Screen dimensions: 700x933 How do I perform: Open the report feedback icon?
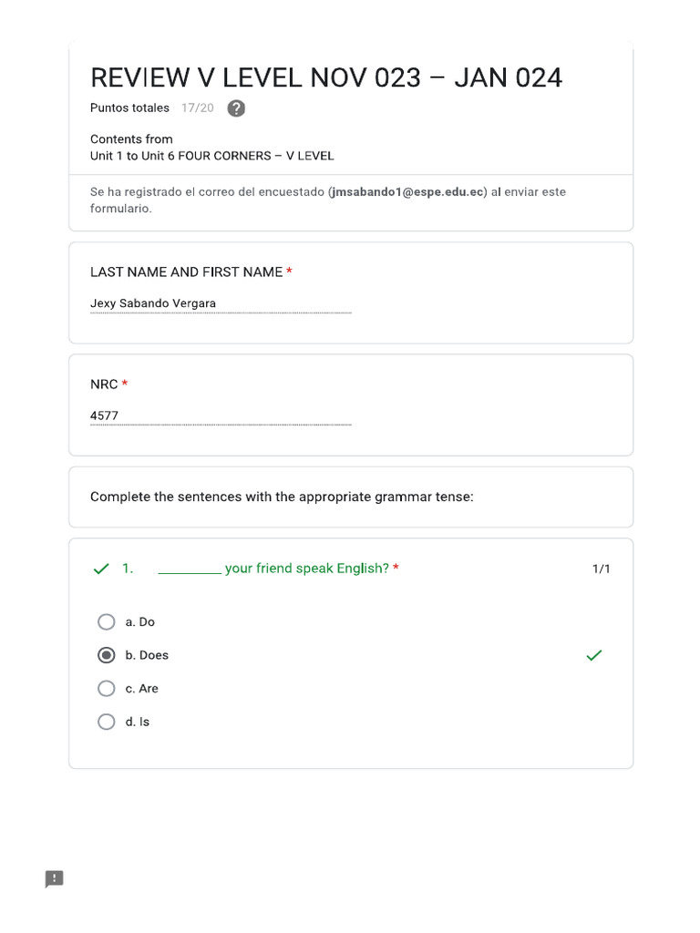[x=55, y=878]
